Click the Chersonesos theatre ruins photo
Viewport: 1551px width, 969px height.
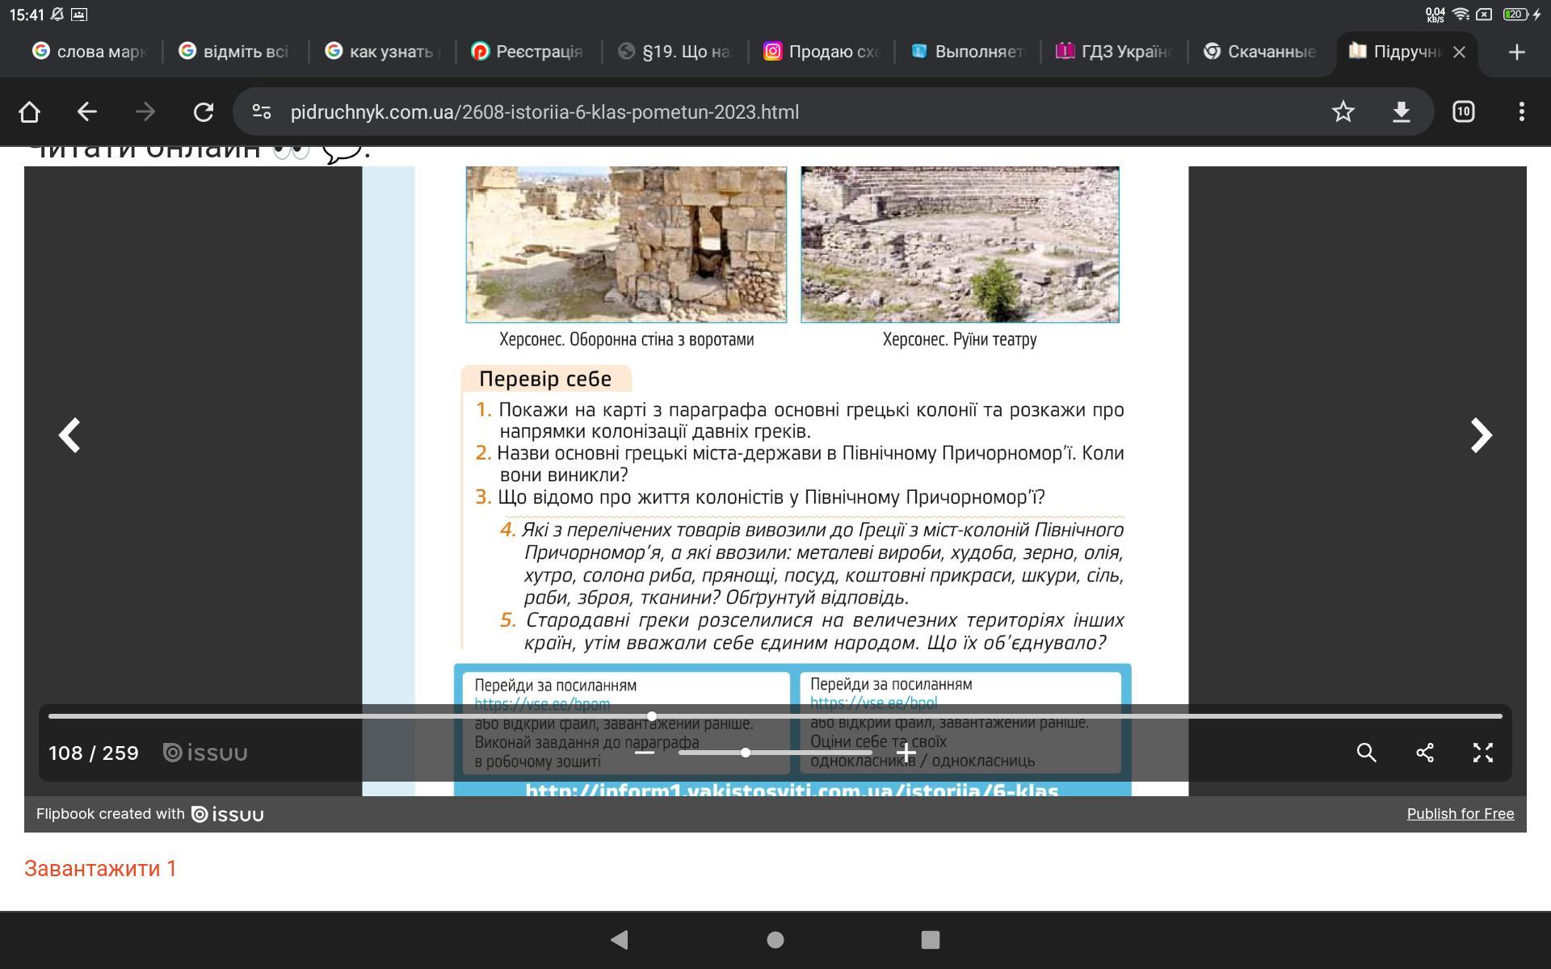(x=960, y=245)
